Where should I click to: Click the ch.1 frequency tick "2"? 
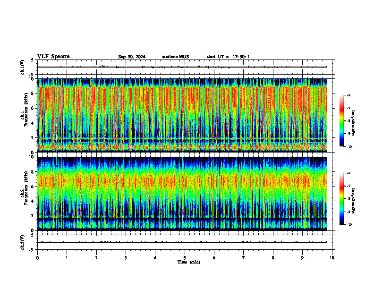pos(33,138)
